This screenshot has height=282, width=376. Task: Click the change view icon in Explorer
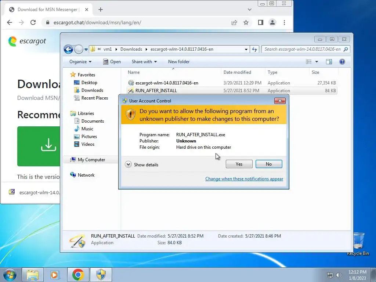click(x=308, y=62)
